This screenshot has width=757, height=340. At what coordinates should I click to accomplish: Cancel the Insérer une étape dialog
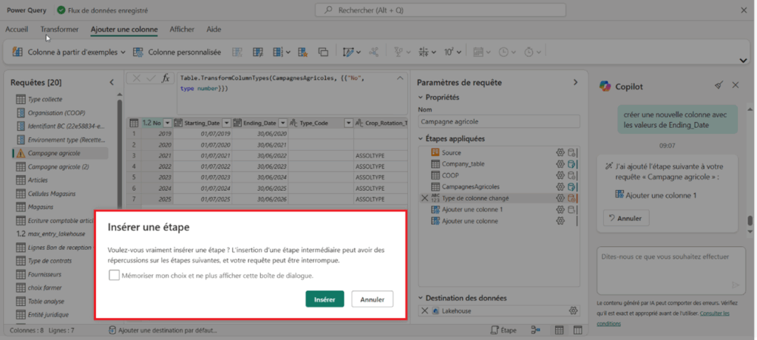[x=372, y=299]
